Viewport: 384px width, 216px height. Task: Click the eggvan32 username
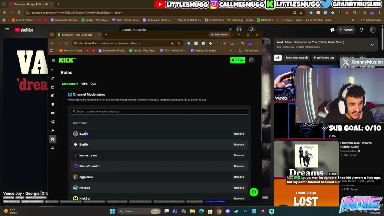pyautogui.click(x=86, y=177)
